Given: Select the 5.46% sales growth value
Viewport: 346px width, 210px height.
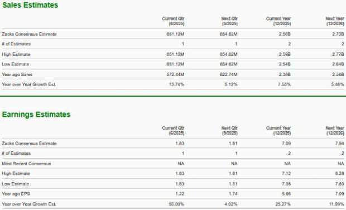Looking at the screenshot, I should [338, 84].
